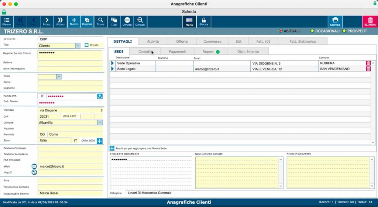
Task: Go to next record with Pross.
Action: pyautogui.click(x=47, y=22)
